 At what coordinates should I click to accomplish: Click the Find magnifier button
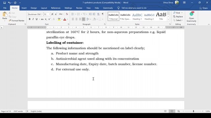click(x=177, y=13)
